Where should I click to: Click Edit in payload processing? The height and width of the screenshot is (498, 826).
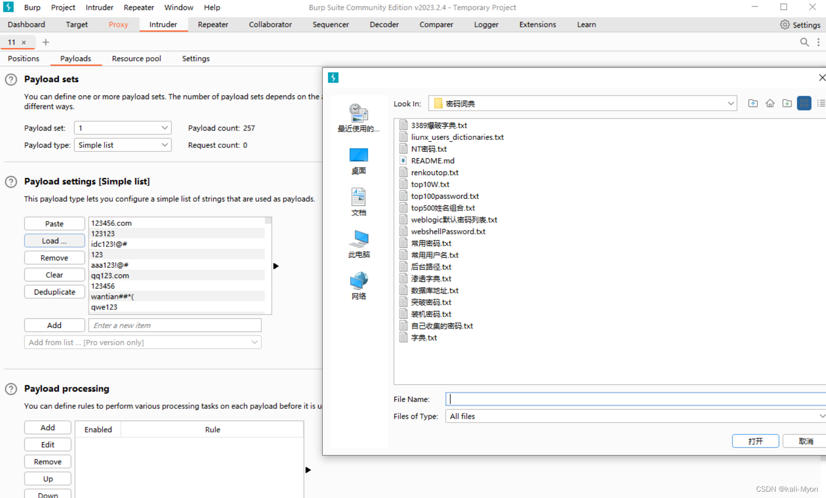pos(48,445)
